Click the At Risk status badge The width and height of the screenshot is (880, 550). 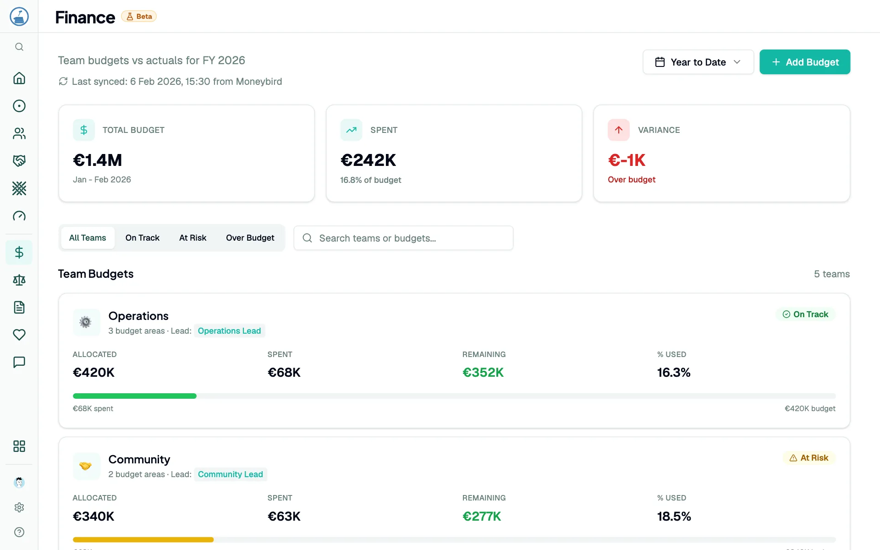809,458
